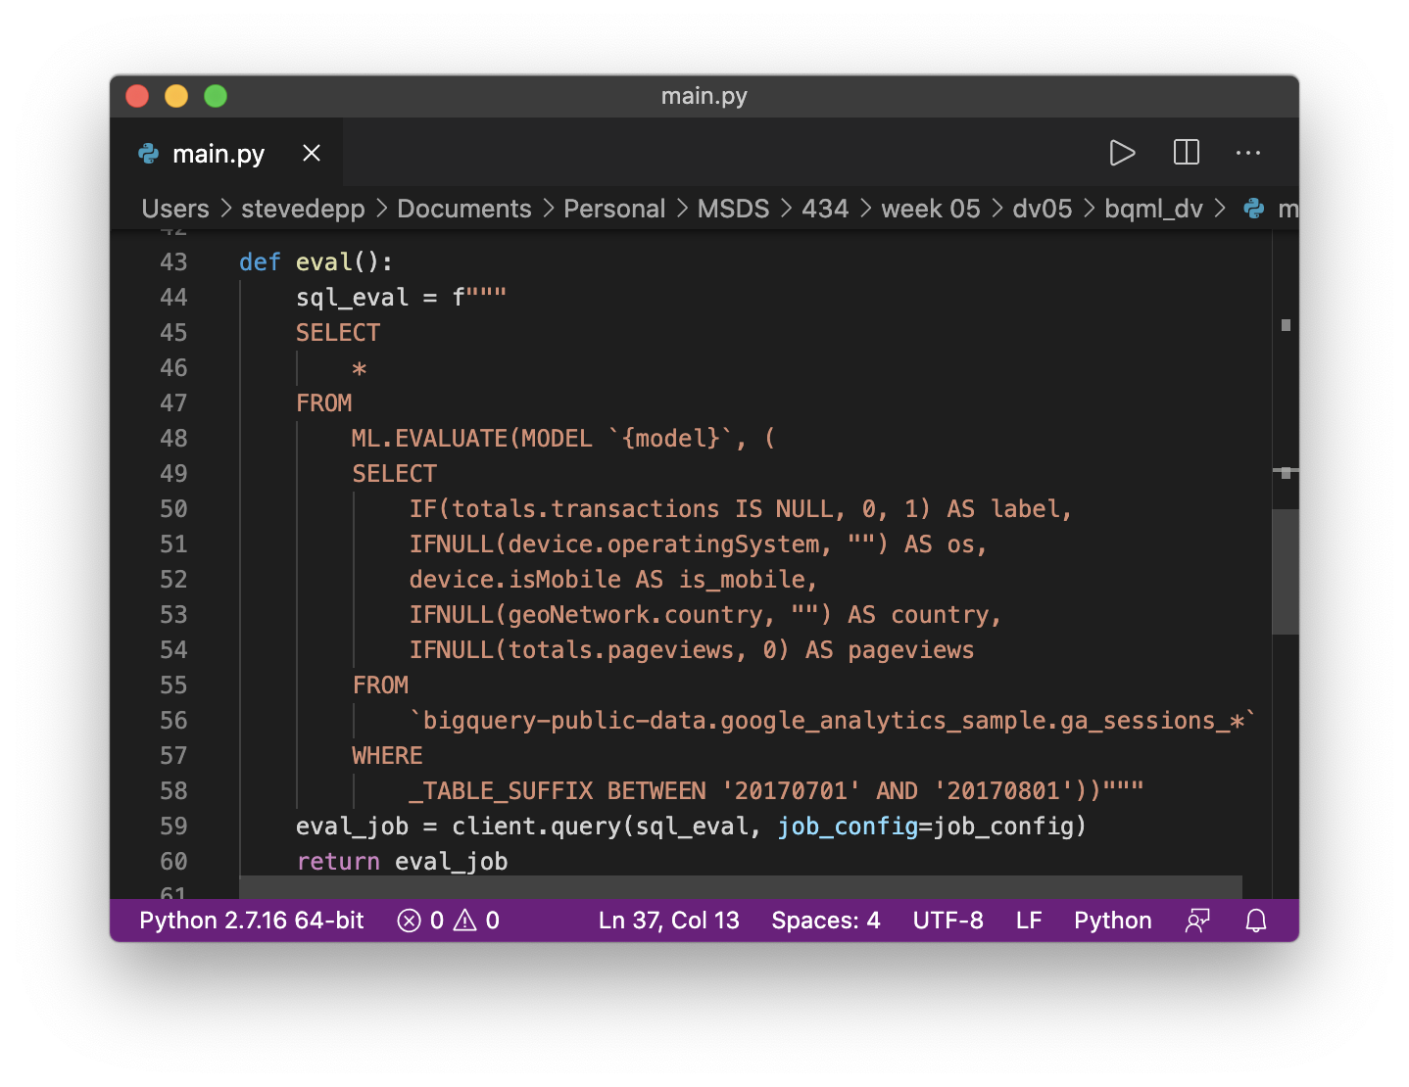Image resolution: width=1409 pixels, height=1087 pixels.
Task: Switch line endings by clicking LF
Action: [x=1028, y=921]
